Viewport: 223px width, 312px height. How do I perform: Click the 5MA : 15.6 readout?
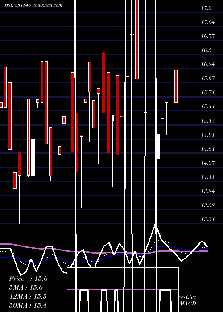tap(26, 287)
